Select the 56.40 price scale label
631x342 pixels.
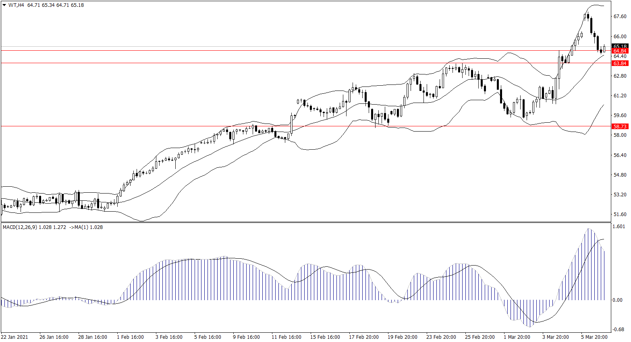pyautogui.click(x=620, y=155)
